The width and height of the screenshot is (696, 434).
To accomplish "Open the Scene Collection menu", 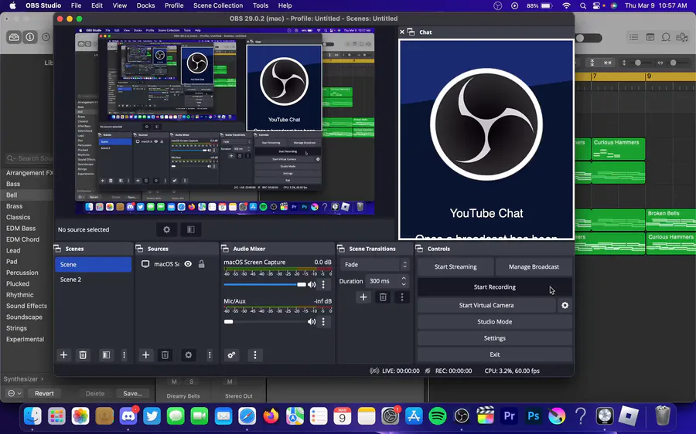I will 217,5.
